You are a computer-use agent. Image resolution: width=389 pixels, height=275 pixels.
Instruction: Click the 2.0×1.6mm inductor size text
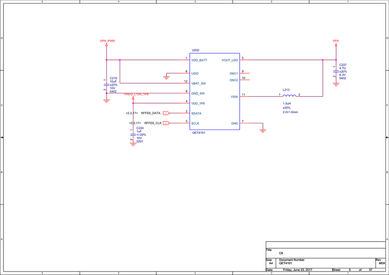pos(290,112)
